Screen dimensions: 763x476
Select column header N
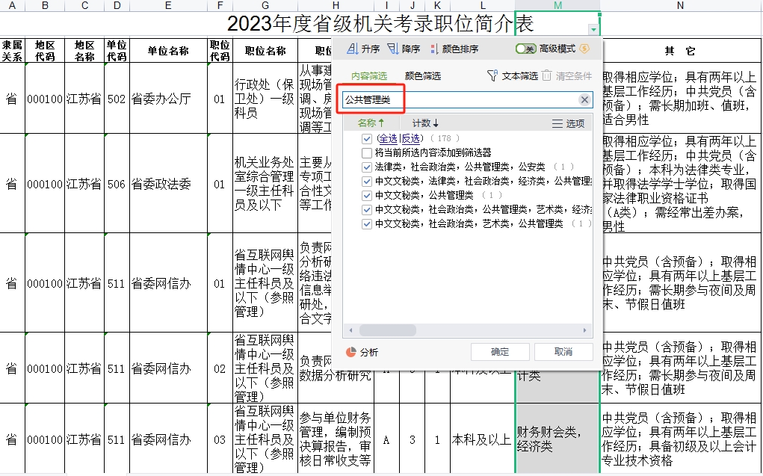tap(680, 5)
